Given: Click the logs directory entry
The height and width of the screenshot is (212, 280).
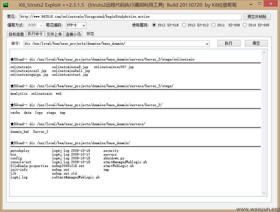Looking at the screenshot, I should (x=39, y=112).
